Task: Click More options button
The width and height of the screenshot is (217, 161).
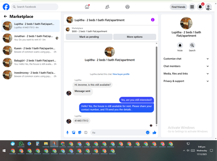Action: (x=135, y=37)
